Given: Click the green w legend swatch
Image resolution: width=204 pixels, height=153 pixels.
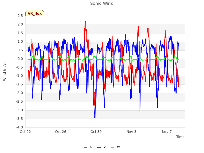Looking at the screenshot, I should [x=112, y=147].
